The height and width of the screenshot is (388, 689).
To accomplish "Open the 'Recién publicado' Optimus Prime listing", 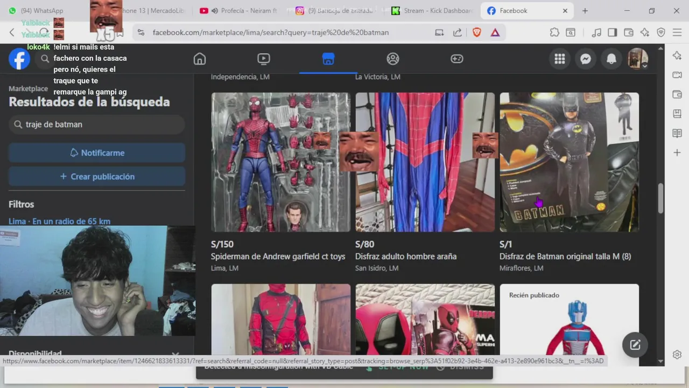I will [x=569, y=320].
